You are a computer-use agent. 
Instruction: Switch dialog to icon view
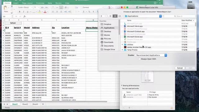tap(110, 16)
